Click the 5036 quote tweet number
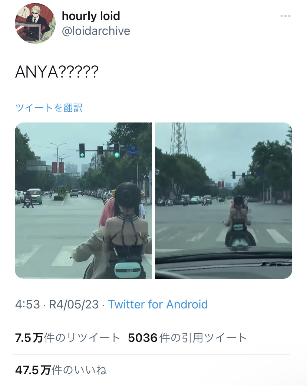This screenshot has height=386, width=307. pyautogui.click(x=143, y=338)
